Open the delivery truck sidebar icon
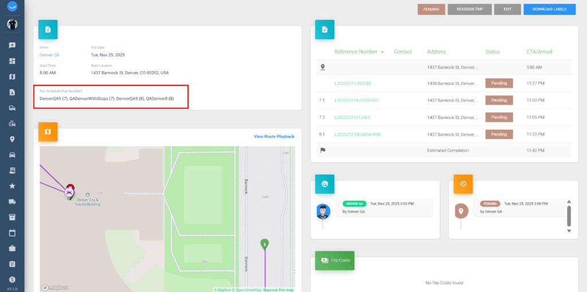The width and height of the screenshot is (587, 292). pyautogui.click(x=12, y=202)
